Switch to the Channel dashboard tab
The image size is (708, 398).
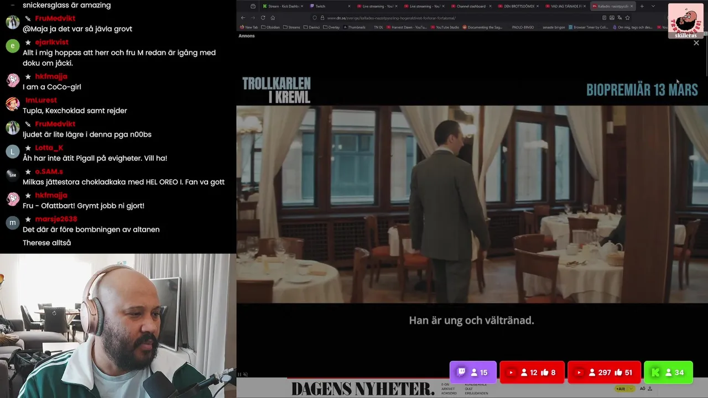tap(471, 6)
